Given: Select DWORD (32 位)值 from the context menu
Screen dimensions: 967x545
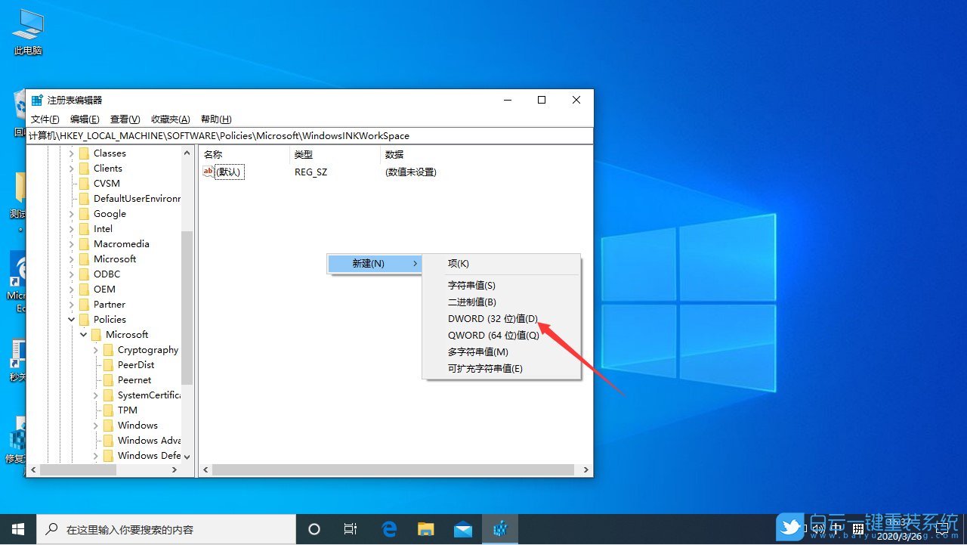Looking at the screenshot, I should pyautogui.click(x=492, y=318).
